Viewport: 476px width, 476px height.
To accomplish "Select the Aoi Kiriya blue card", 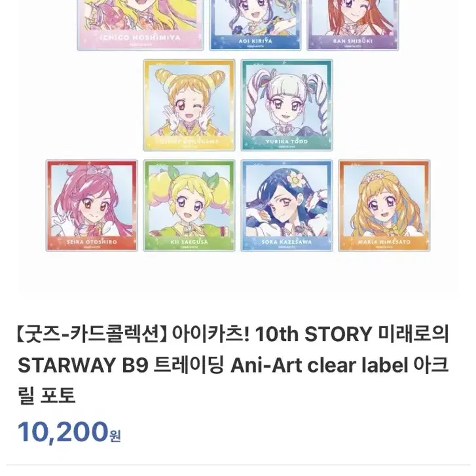I will (255, 24).
